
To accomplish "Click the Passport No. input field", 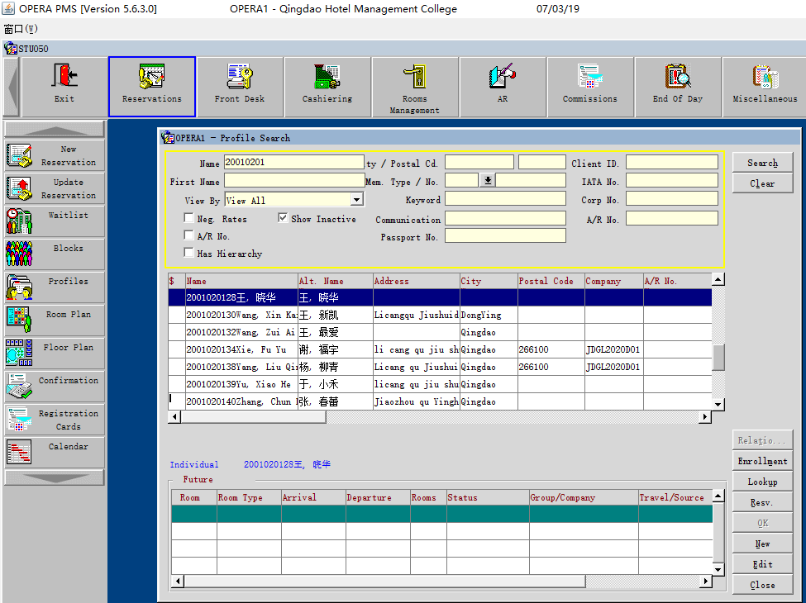I will click(505, 236).
